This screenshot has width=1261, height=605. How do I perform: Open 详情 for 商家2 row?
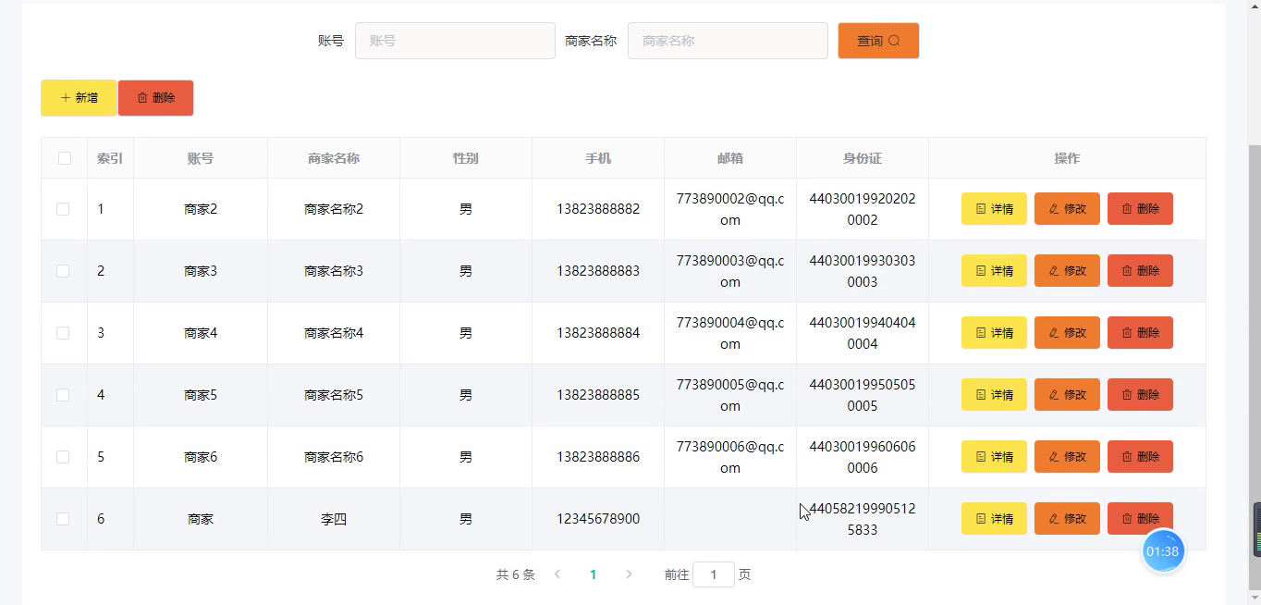[x=994, y=209]
